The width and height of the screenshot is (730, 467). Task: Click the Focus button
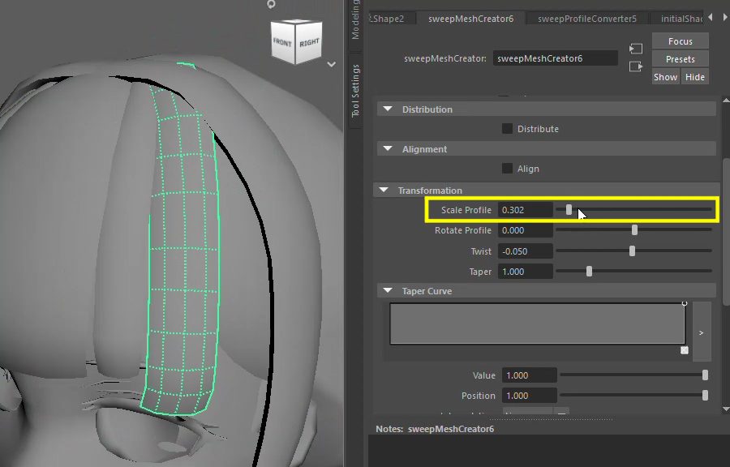tap(680, 41)
